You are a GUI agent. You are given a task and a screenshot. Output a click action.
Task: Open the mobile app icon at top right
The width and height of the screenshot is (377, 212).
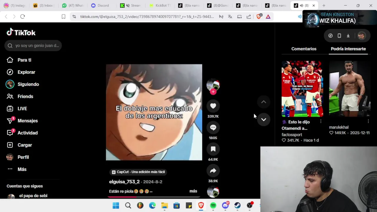(339, 36)
